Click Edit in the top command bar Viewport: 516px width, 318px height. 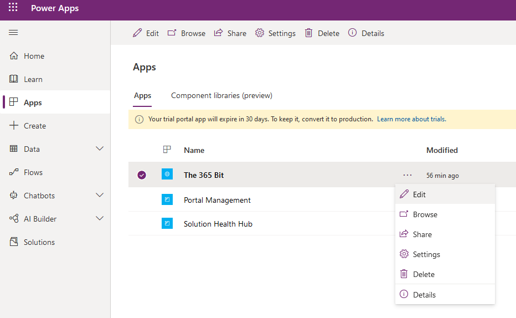tap(146, 33)
